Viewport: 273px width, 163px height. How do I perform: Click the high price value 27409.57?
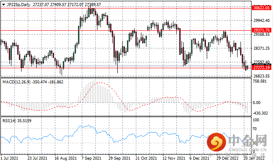tap(58, 5)
